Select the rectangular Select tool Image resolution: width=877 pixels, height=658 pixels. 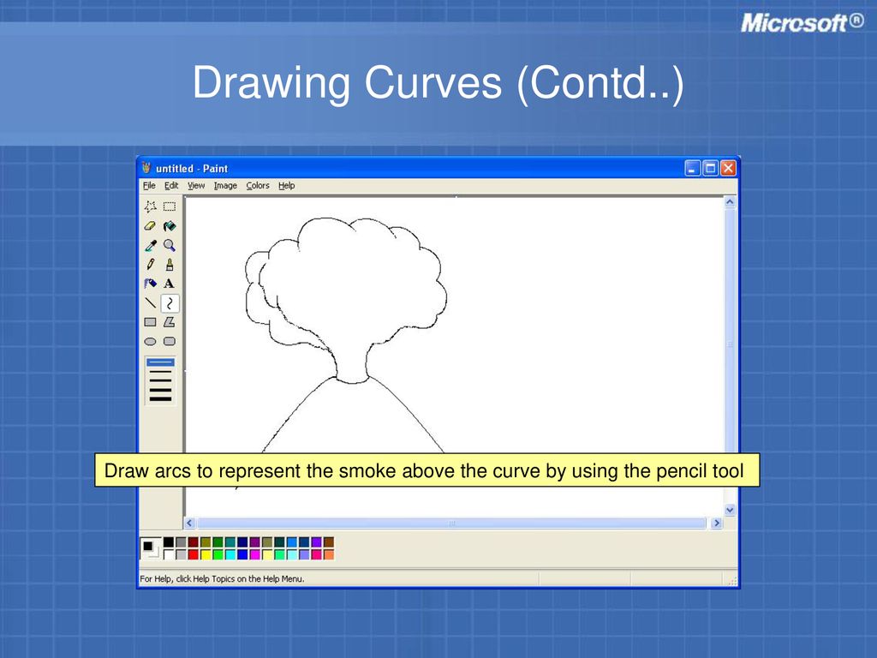(170, 206)
